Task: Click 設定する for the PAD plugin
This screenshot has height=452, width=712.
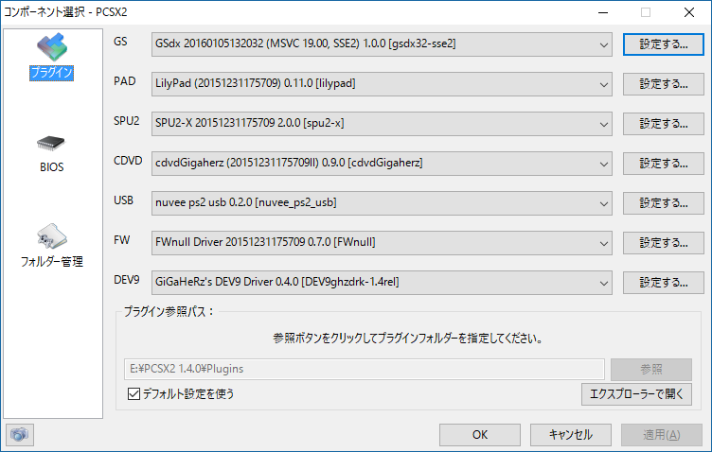Action: click(x=664, y=84)
